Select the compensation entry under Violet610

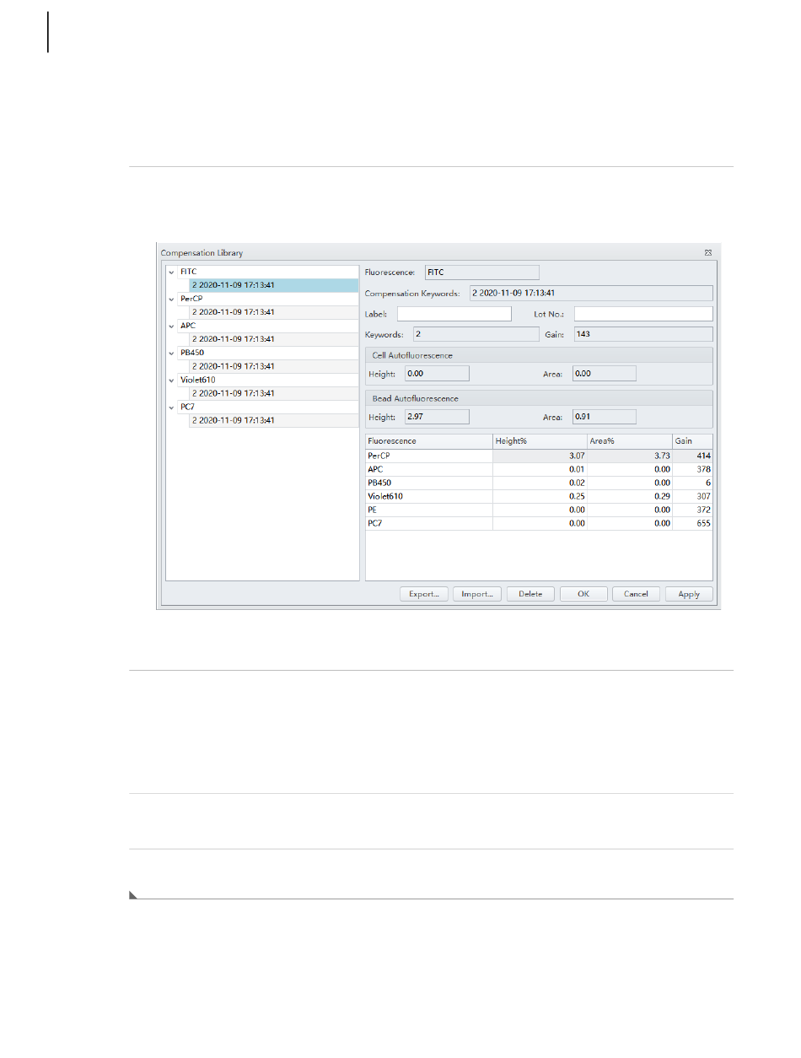[x=274, y=393]
